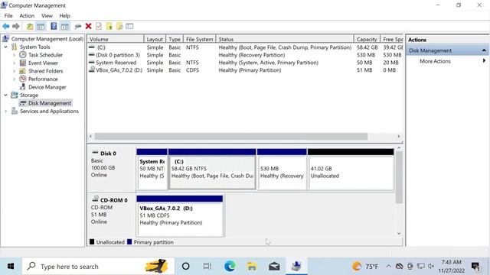This screenshot has width=490, height=275.
Task: Select the (C:) 58.42 GB NTFS partition block
Action: point(212,170)
